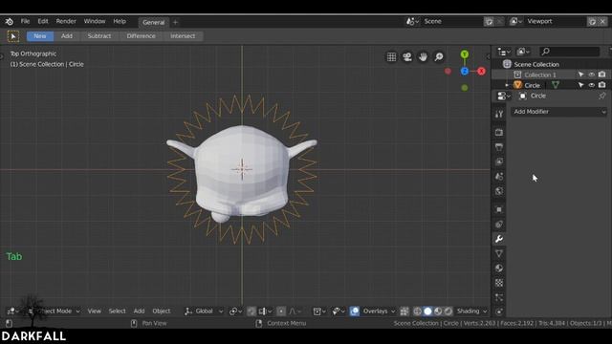Viewport: 612px width, 344px height.
Task: Open View Layer properties tab
Action: [x=499, y=161]
